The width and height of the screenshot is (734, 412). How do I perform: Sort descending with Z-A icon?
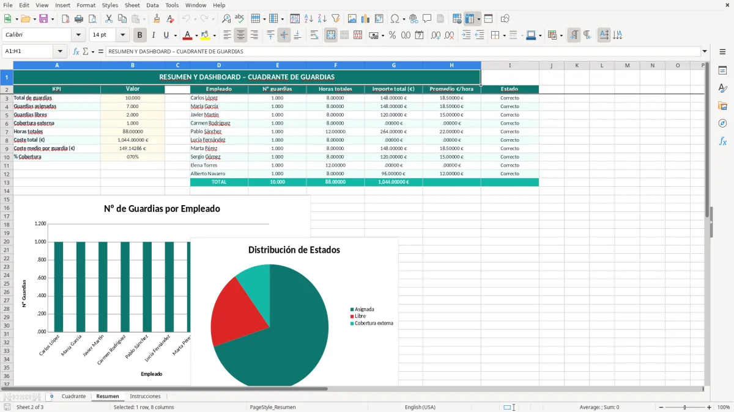322,19
